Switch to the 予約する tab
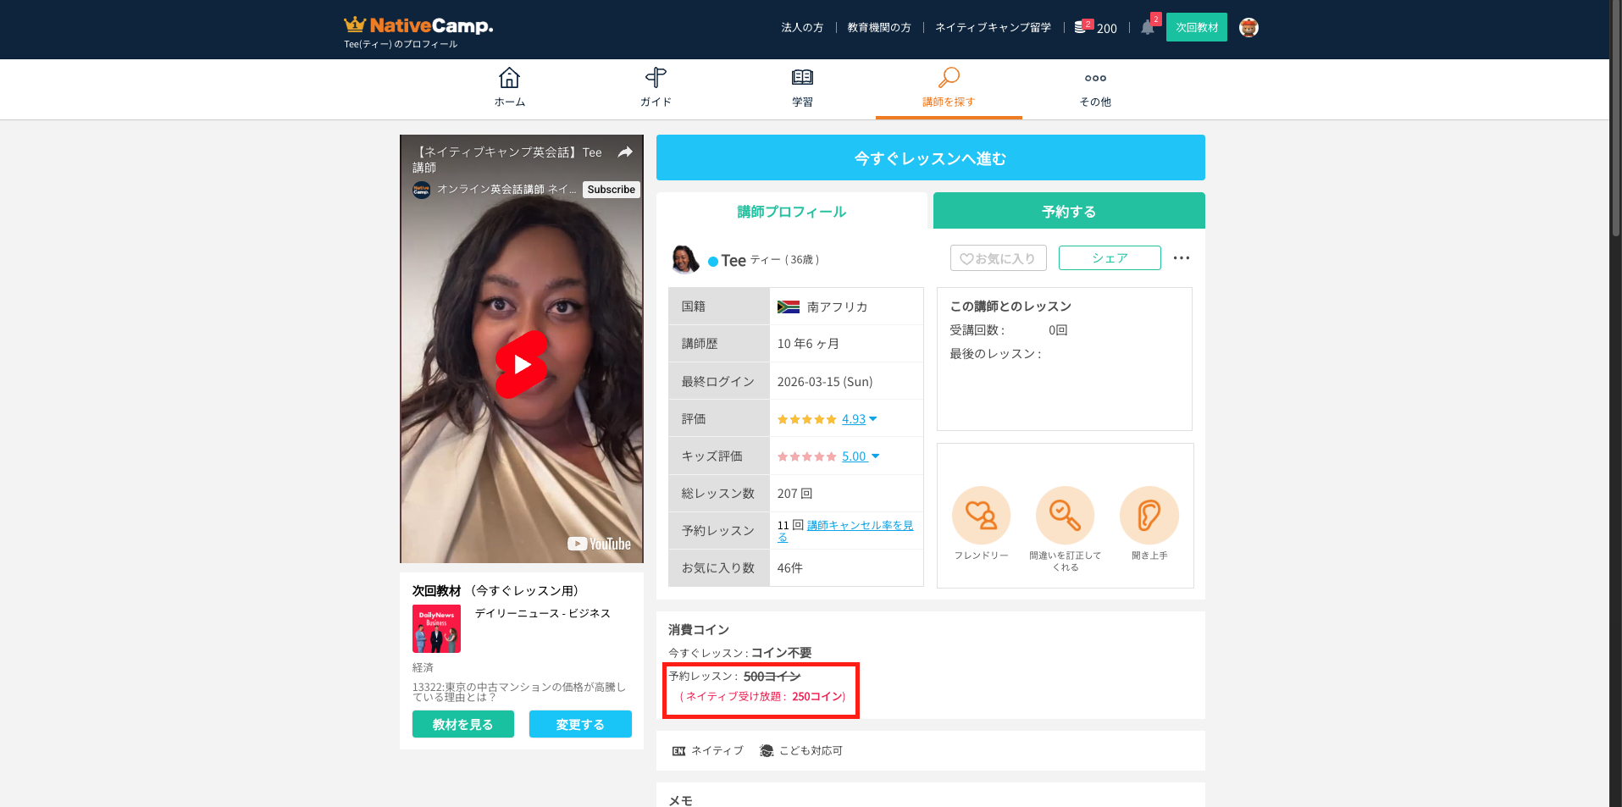 (x=1069, y=211)
